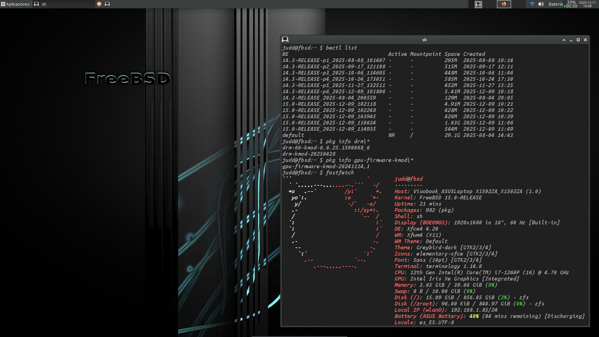
Task: Click the Aplicaciones grid icon
Action: (x=3, y=4)
